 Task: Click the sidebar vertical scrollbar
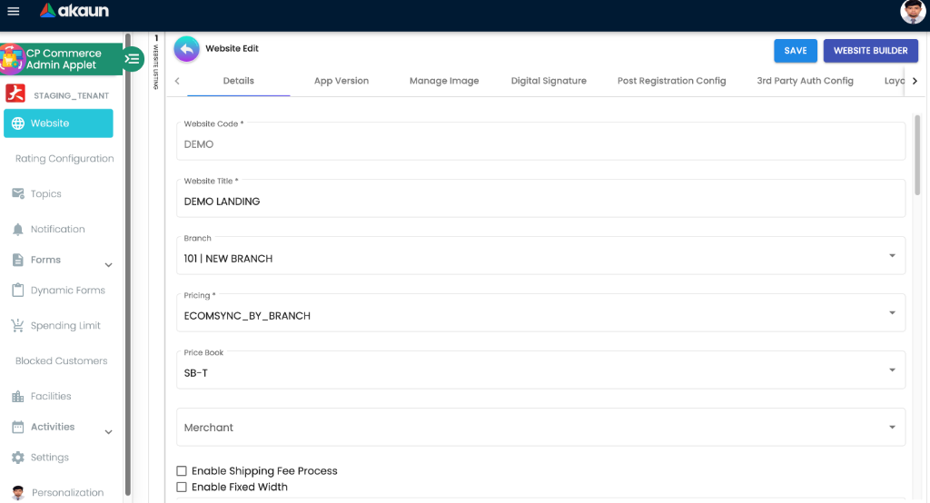[127, 264]
